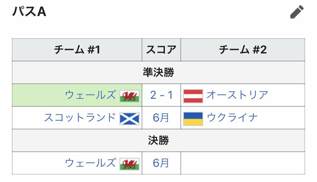Click the Wales flag in the Austria match row
Image resolution: width=317 pixels, height=182 pixels.
(x=129, y=96)
